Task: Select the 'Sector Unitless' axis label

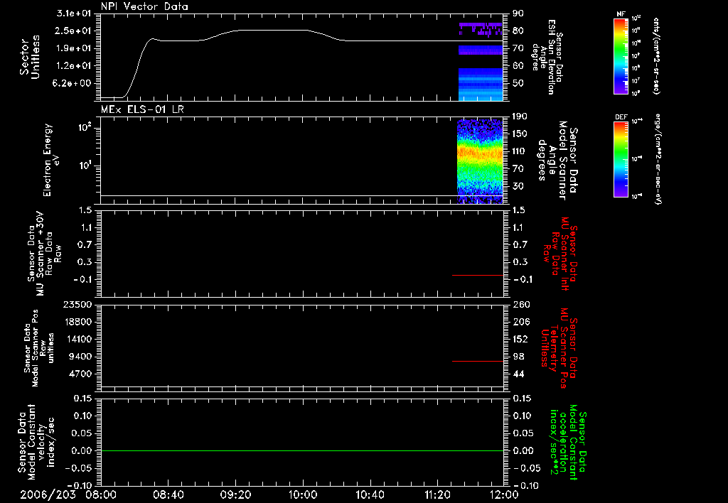Action: click(30, 57)
